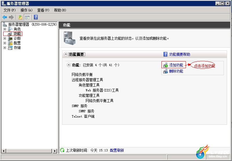Viewport: 232px width, 161px height.
Task: Click the 服务器管理器 root node icon
Action: click(5, 24)
